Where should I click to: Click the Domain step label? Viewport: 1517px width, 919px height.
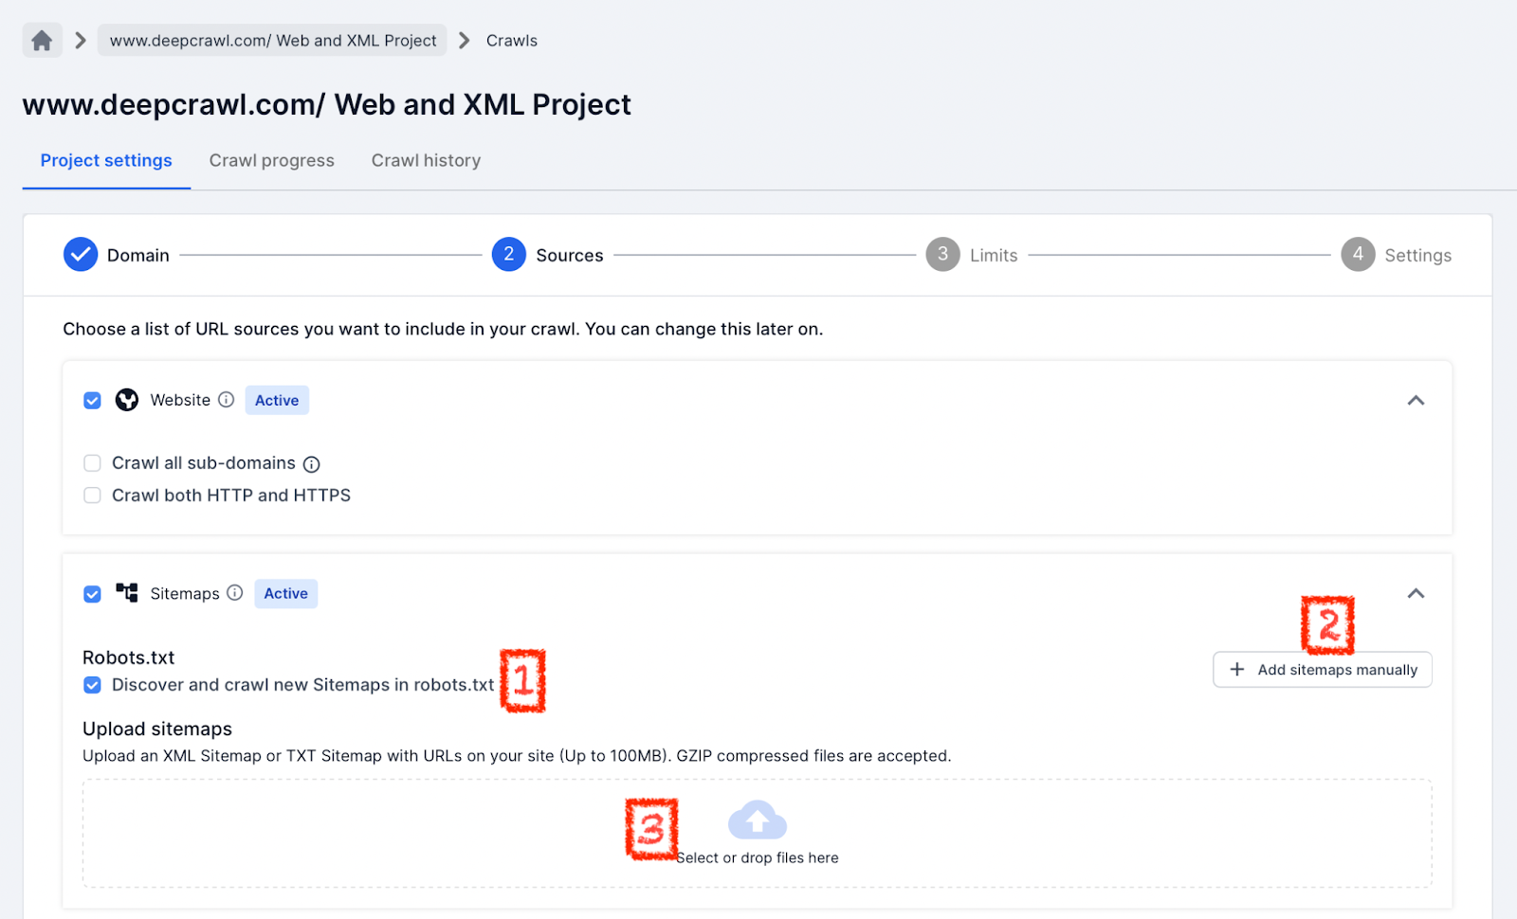pyautogui.click(x=138, y=255)
